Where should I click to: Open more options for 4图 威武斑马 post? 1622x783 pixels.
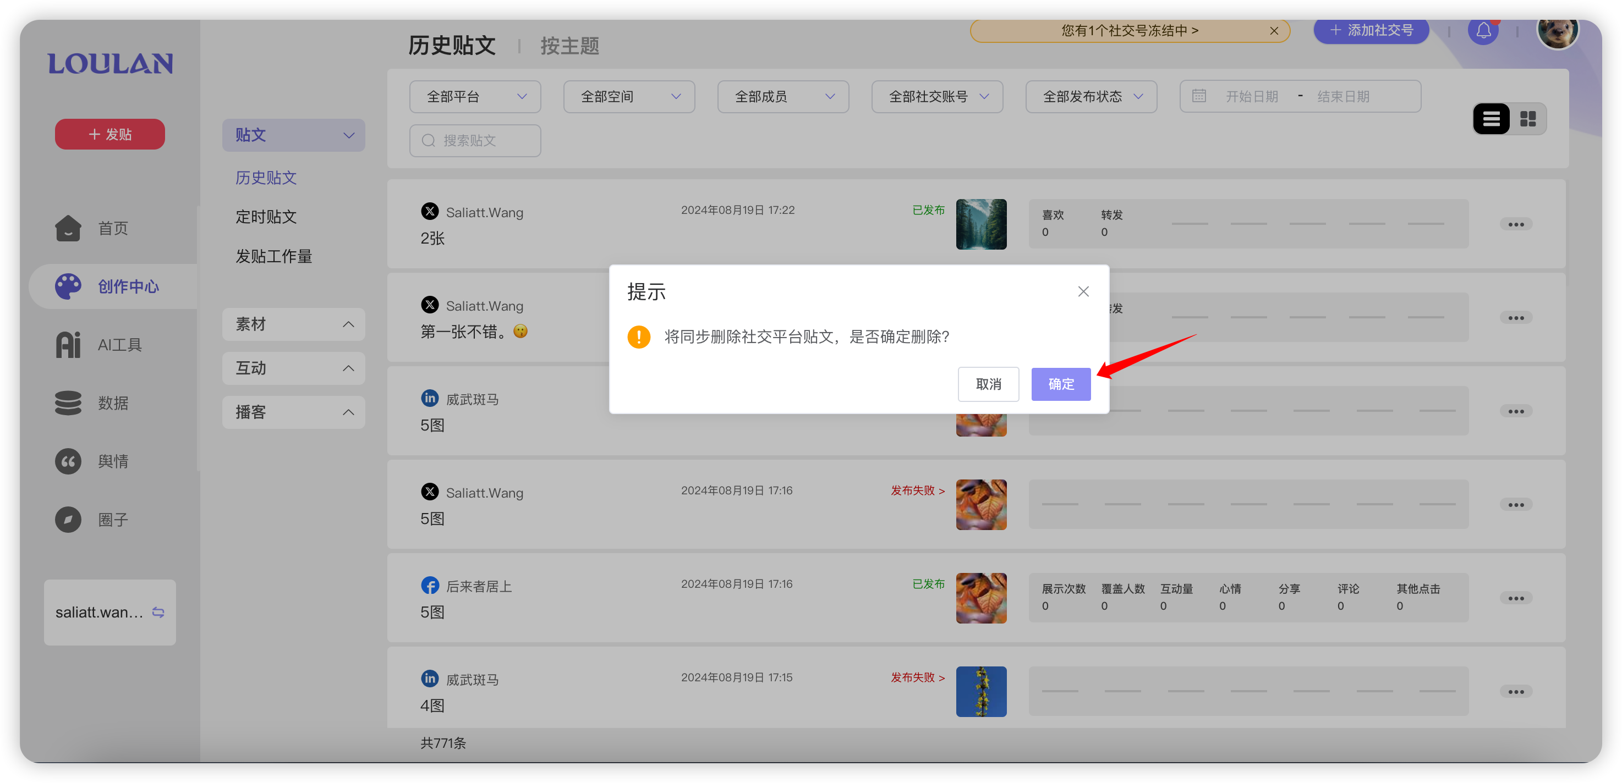(x=1516, y=692)
